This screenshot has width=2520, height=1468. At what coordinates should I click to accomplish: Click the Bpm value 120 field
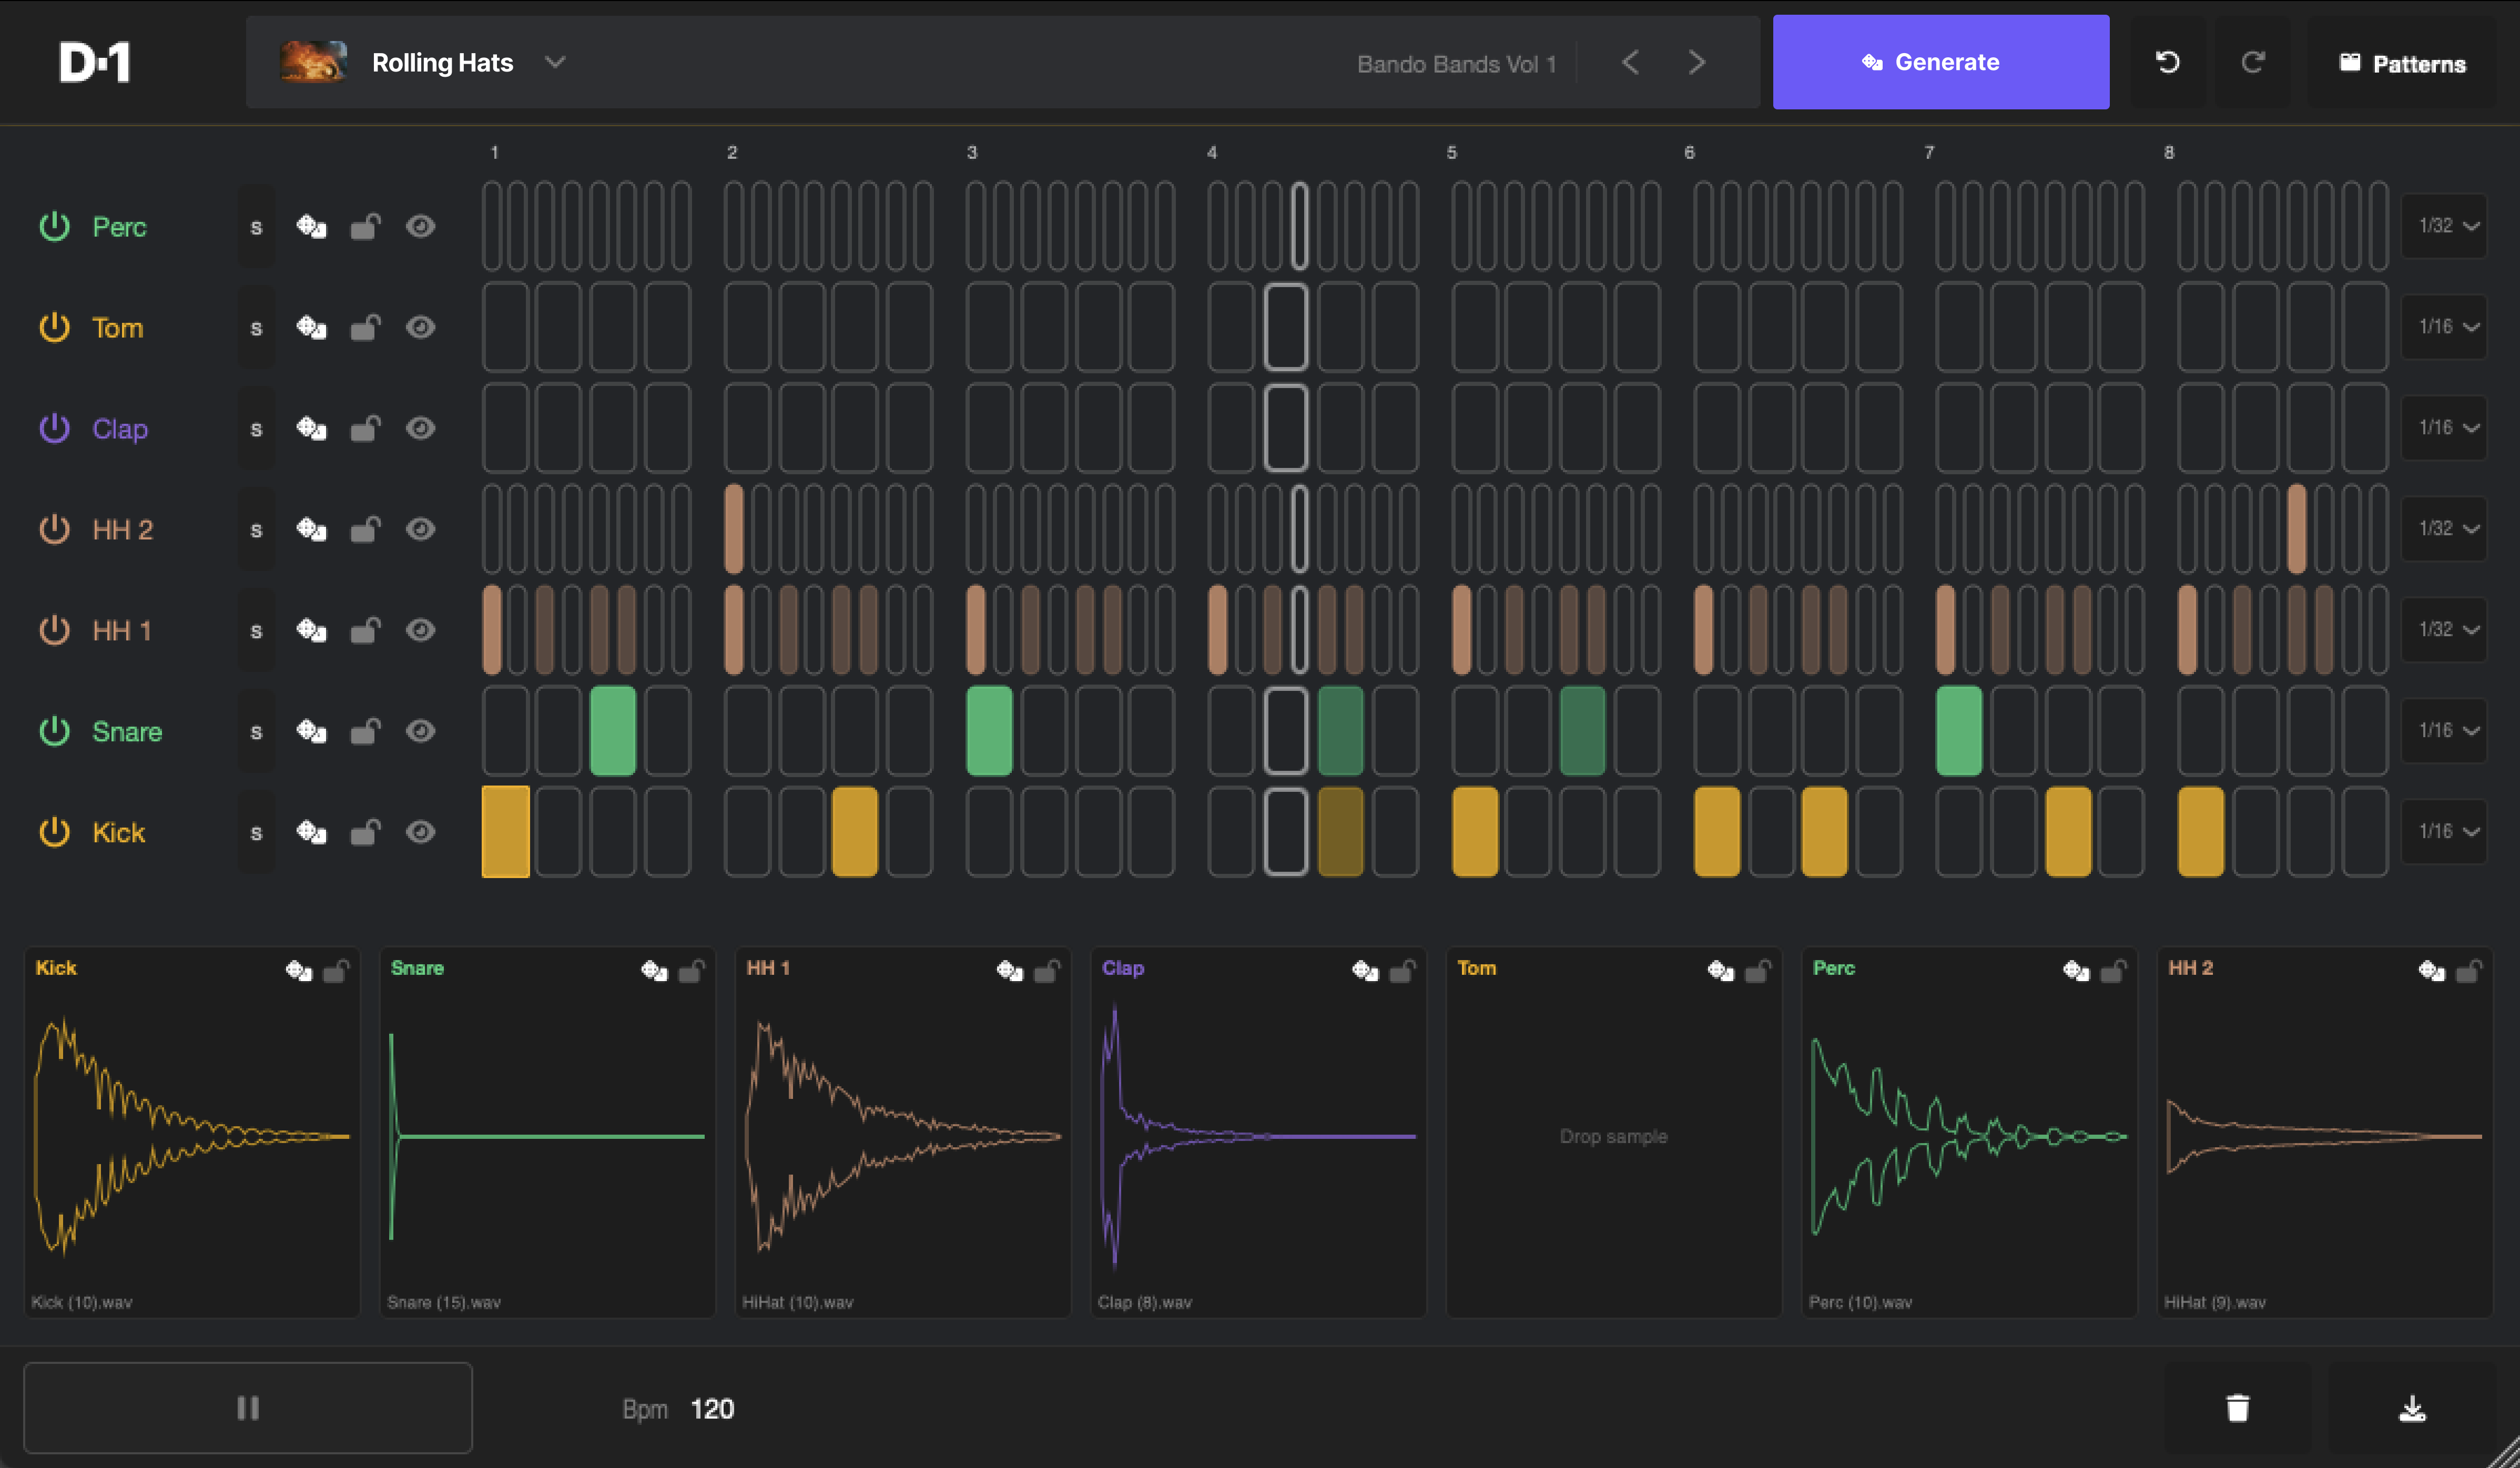(712, 1409)
